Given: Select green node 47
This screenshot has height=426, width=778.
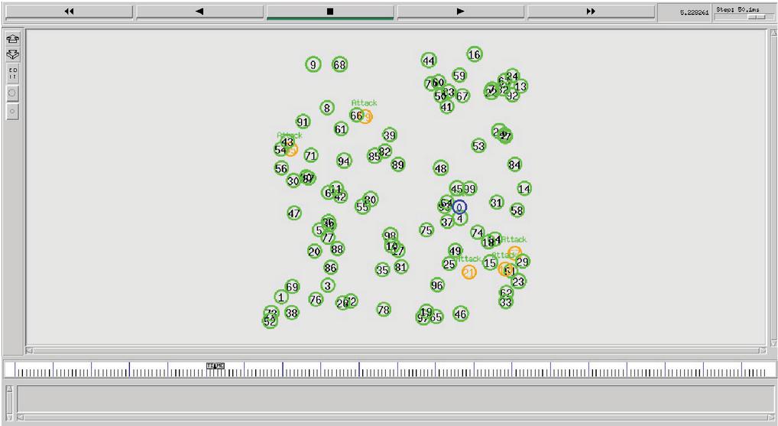Looking at the screenshot, I should (294, 213).
